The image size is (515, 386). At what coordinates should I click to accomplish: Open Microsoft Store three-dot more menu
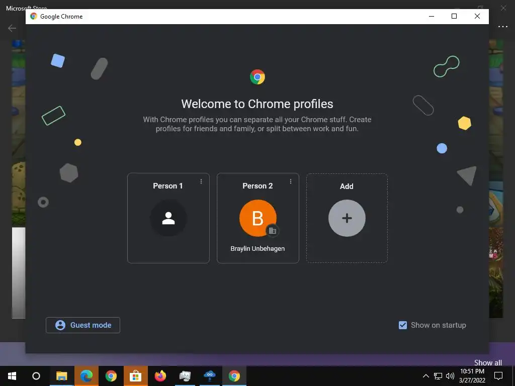pyautogui.click(x=503, y=27)
